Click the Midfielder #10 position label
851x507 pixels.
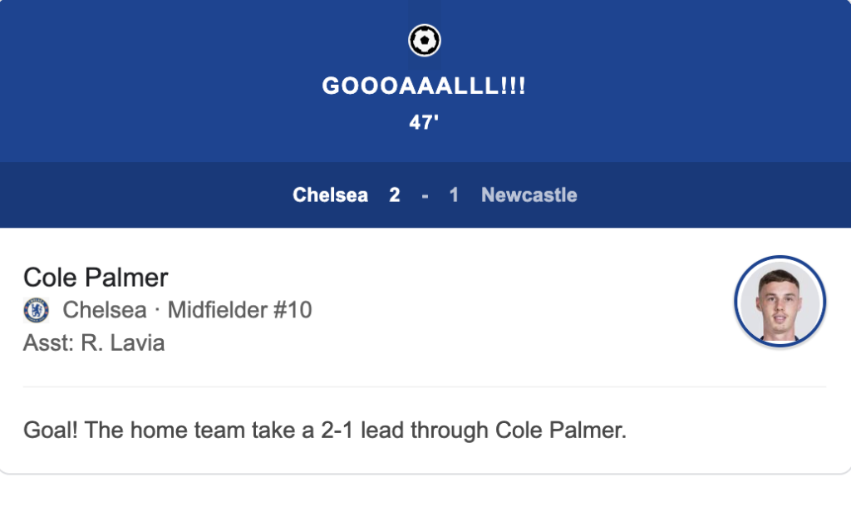click(239, 311)
